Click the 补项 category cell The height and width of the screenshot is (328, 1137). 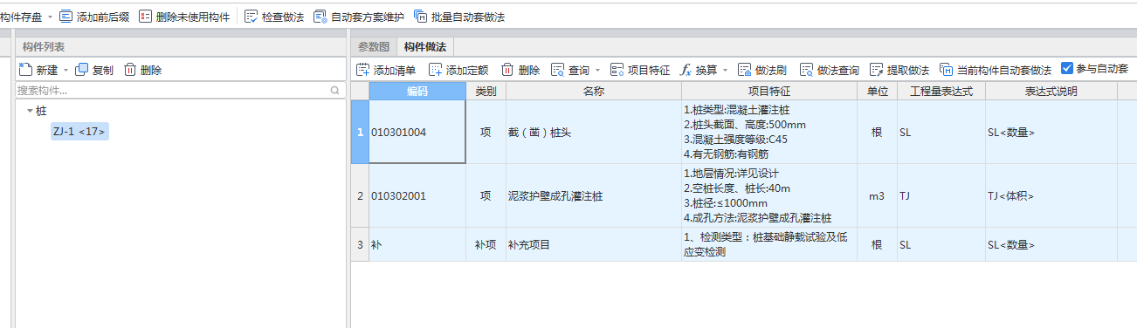(486, 245)
